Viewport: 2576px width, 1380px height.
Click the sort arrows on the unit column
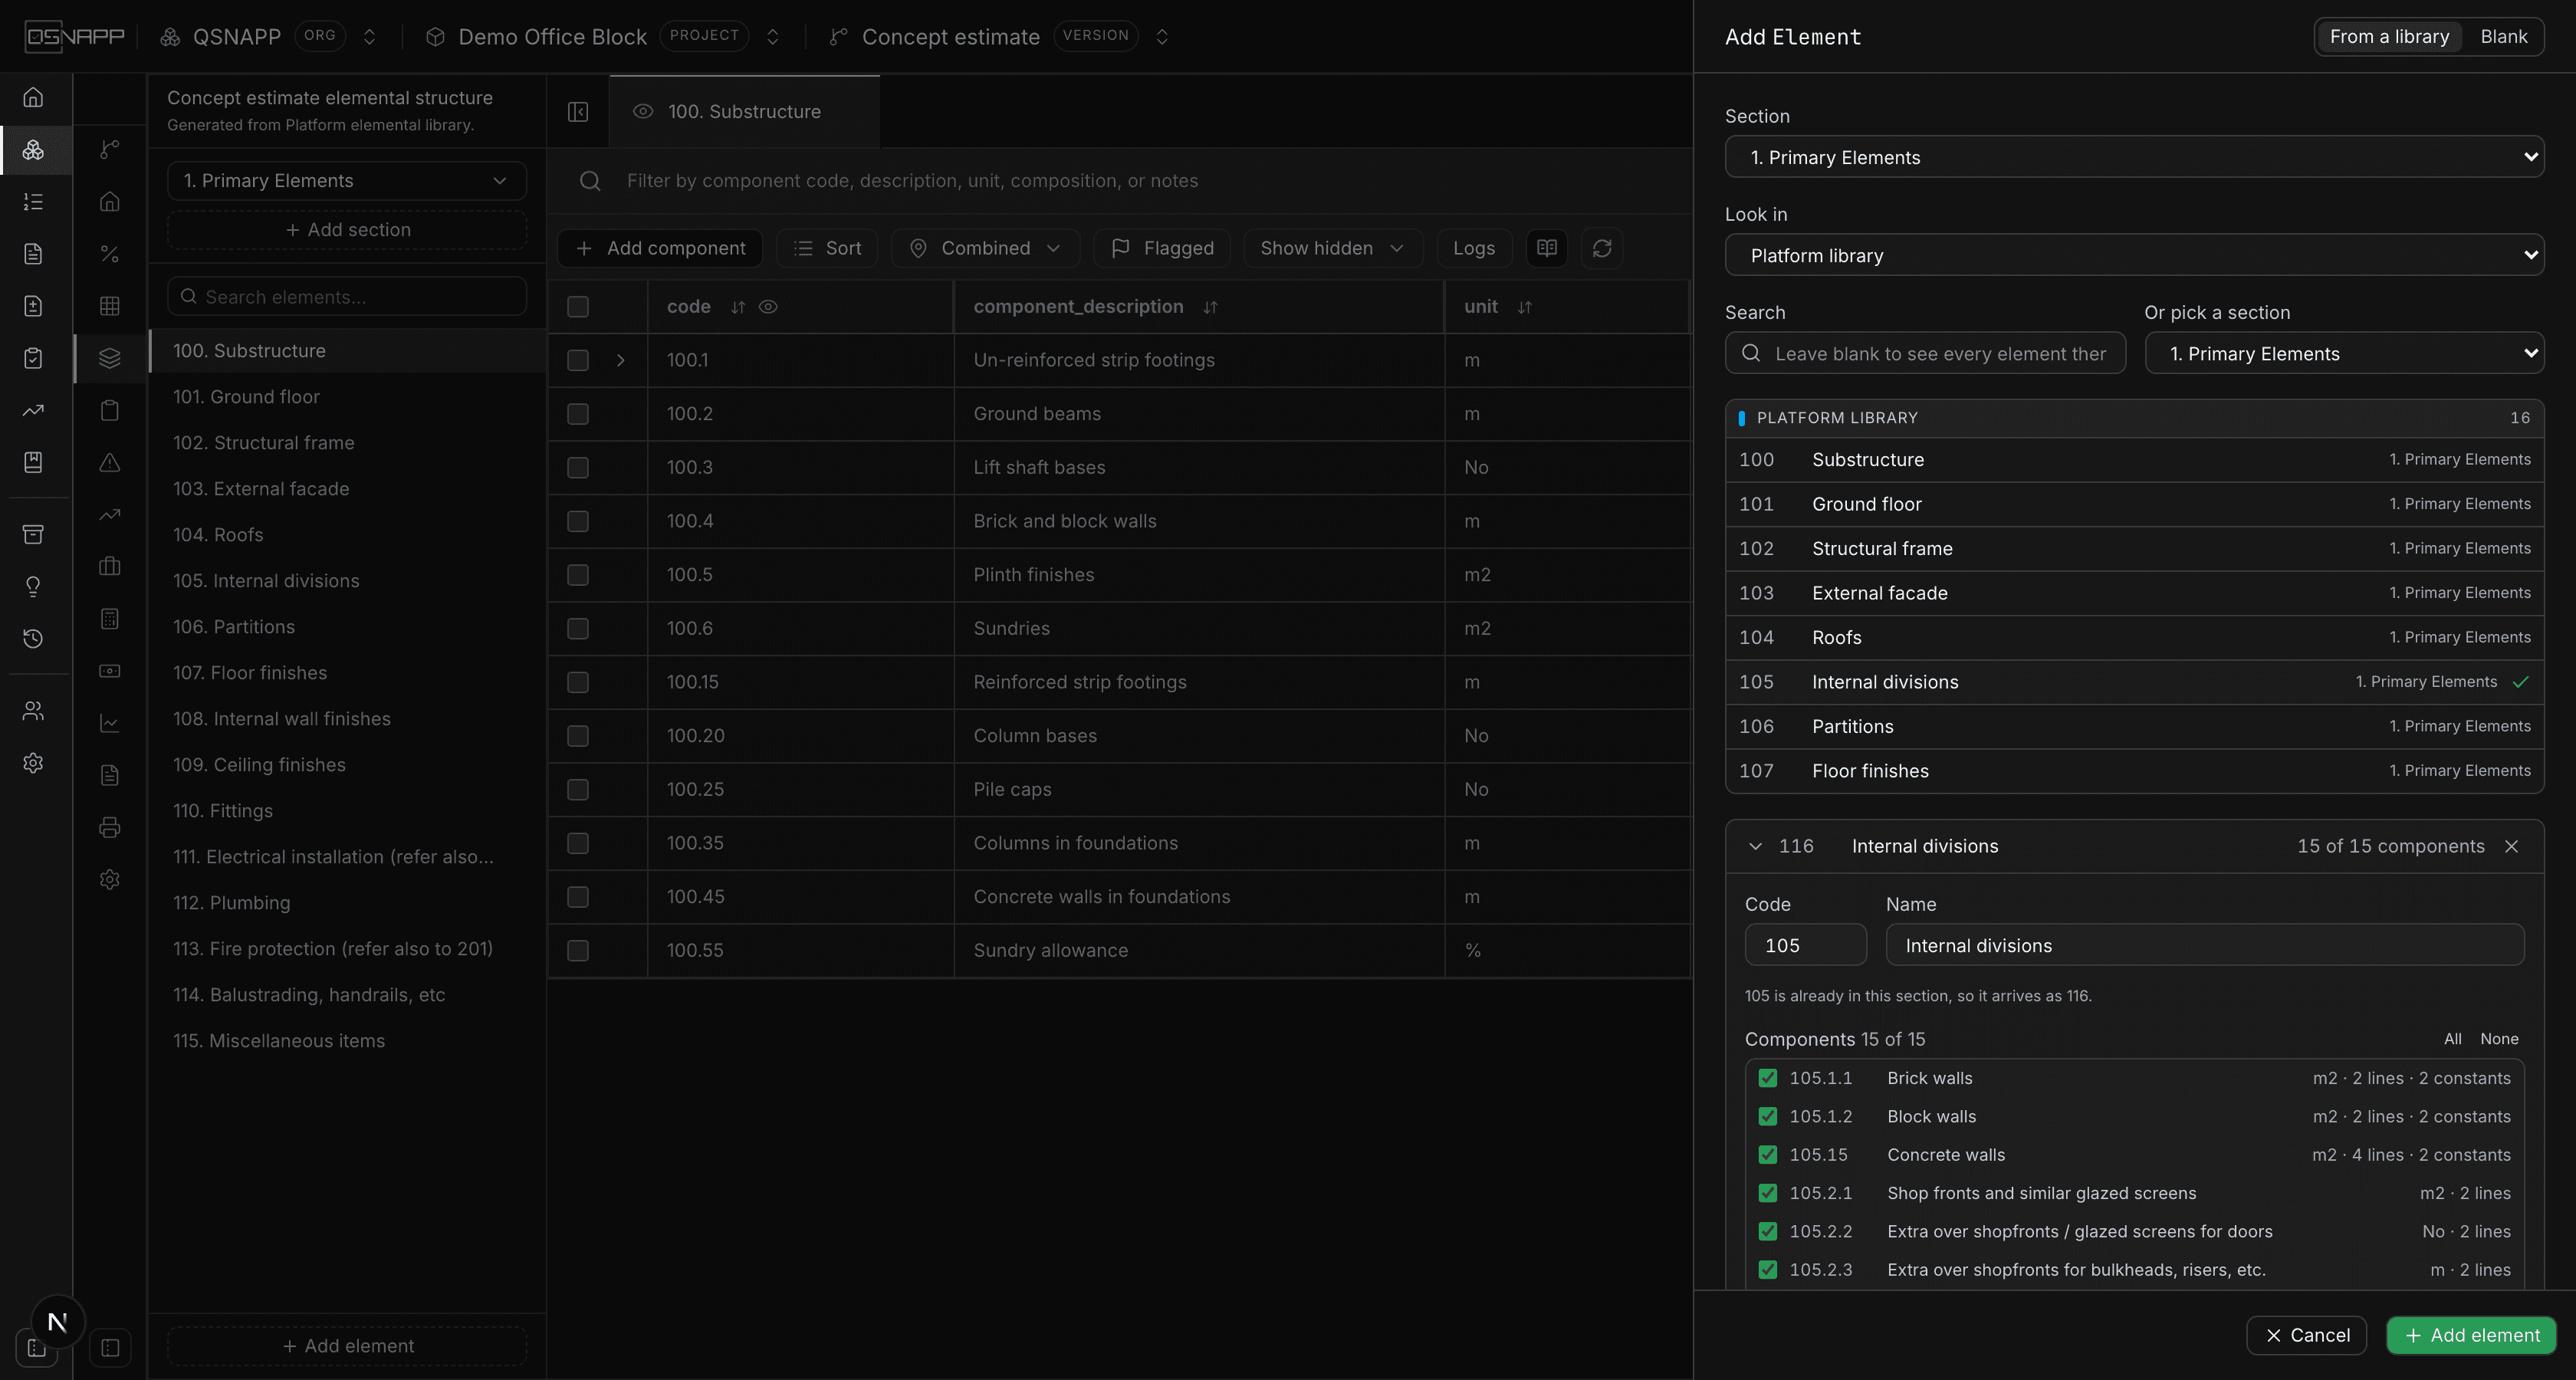(1524, 307)
